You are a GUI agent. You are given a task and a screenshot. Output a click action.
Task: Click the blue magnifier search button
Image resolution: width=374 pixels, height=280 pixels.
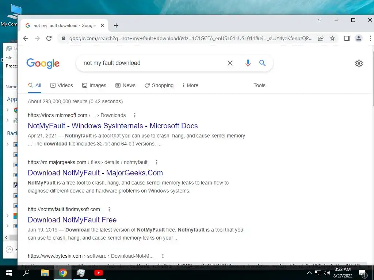[262, 63]
